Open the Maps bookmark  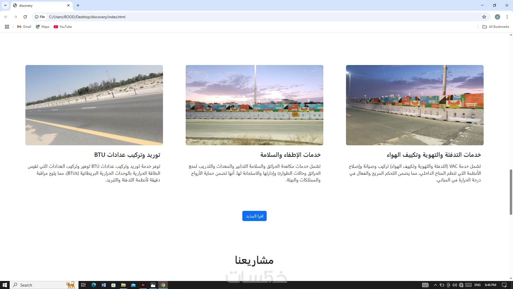point(42,27)
